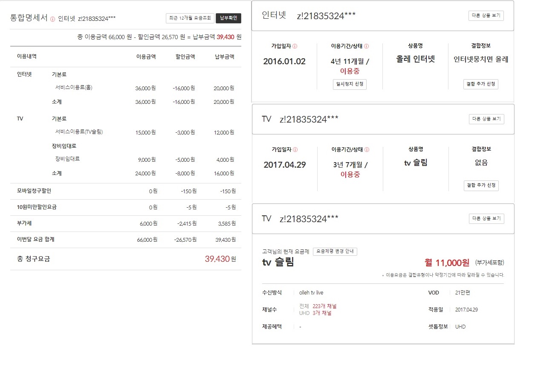Open 다른 상품 보기 above TV 가입일자 2017.04.29
The width and height of the screenshot is (535, 386).
click(486, 119)
